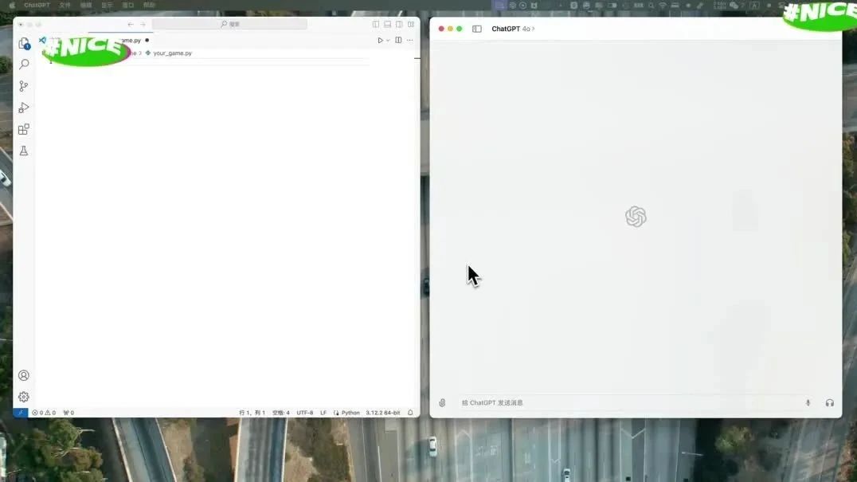
Task: Click the ChatGPT message input field
Action: [x=628, y=403]
